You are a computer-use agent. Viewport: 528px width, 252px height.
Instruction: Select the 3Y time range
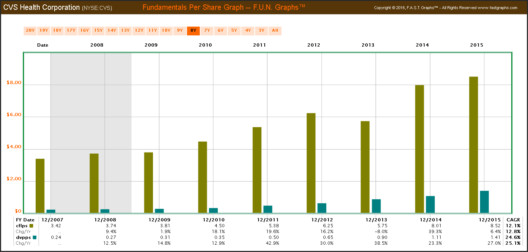coord(261,31)
